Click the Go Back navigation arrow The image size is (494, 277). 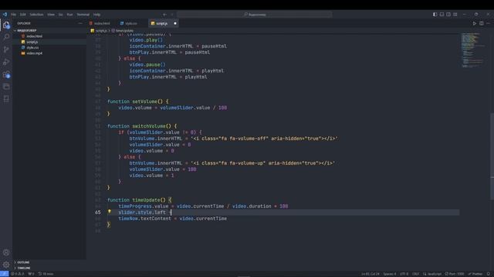164,15
